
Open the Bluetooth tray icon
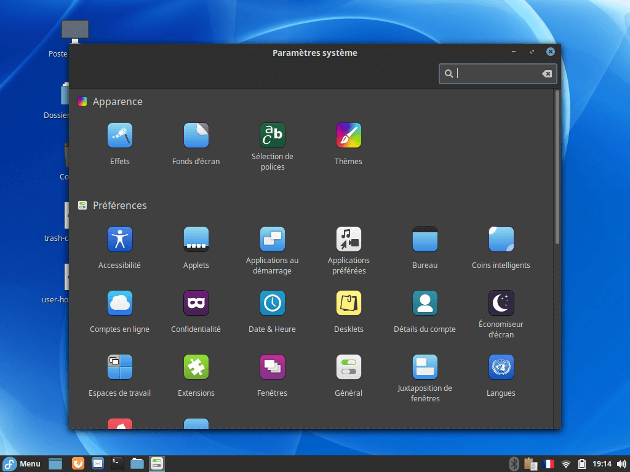coord(514,464)
